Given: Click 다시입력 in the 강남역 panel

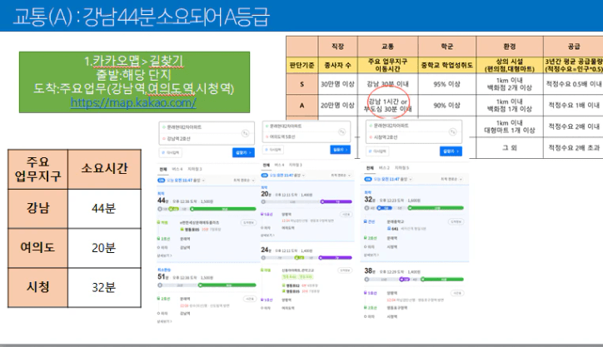Looking at the screenshot, I should (x=171, y=153).
